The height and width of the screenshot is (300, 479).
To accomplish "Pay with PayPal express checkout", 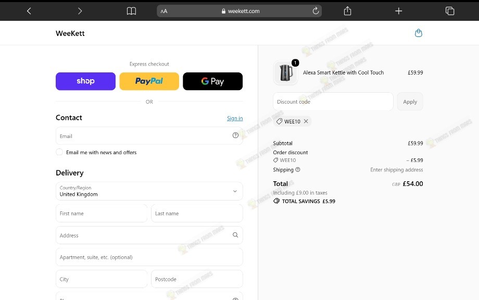I will click(149, 81).
